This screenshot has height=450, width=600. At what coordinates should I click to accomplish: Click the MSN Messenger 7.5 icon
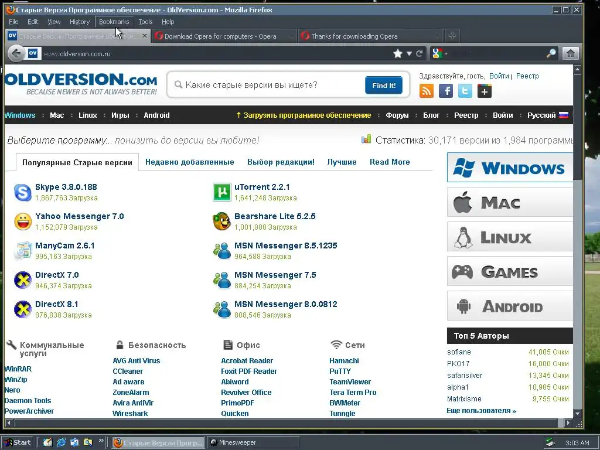pos(222,280)
